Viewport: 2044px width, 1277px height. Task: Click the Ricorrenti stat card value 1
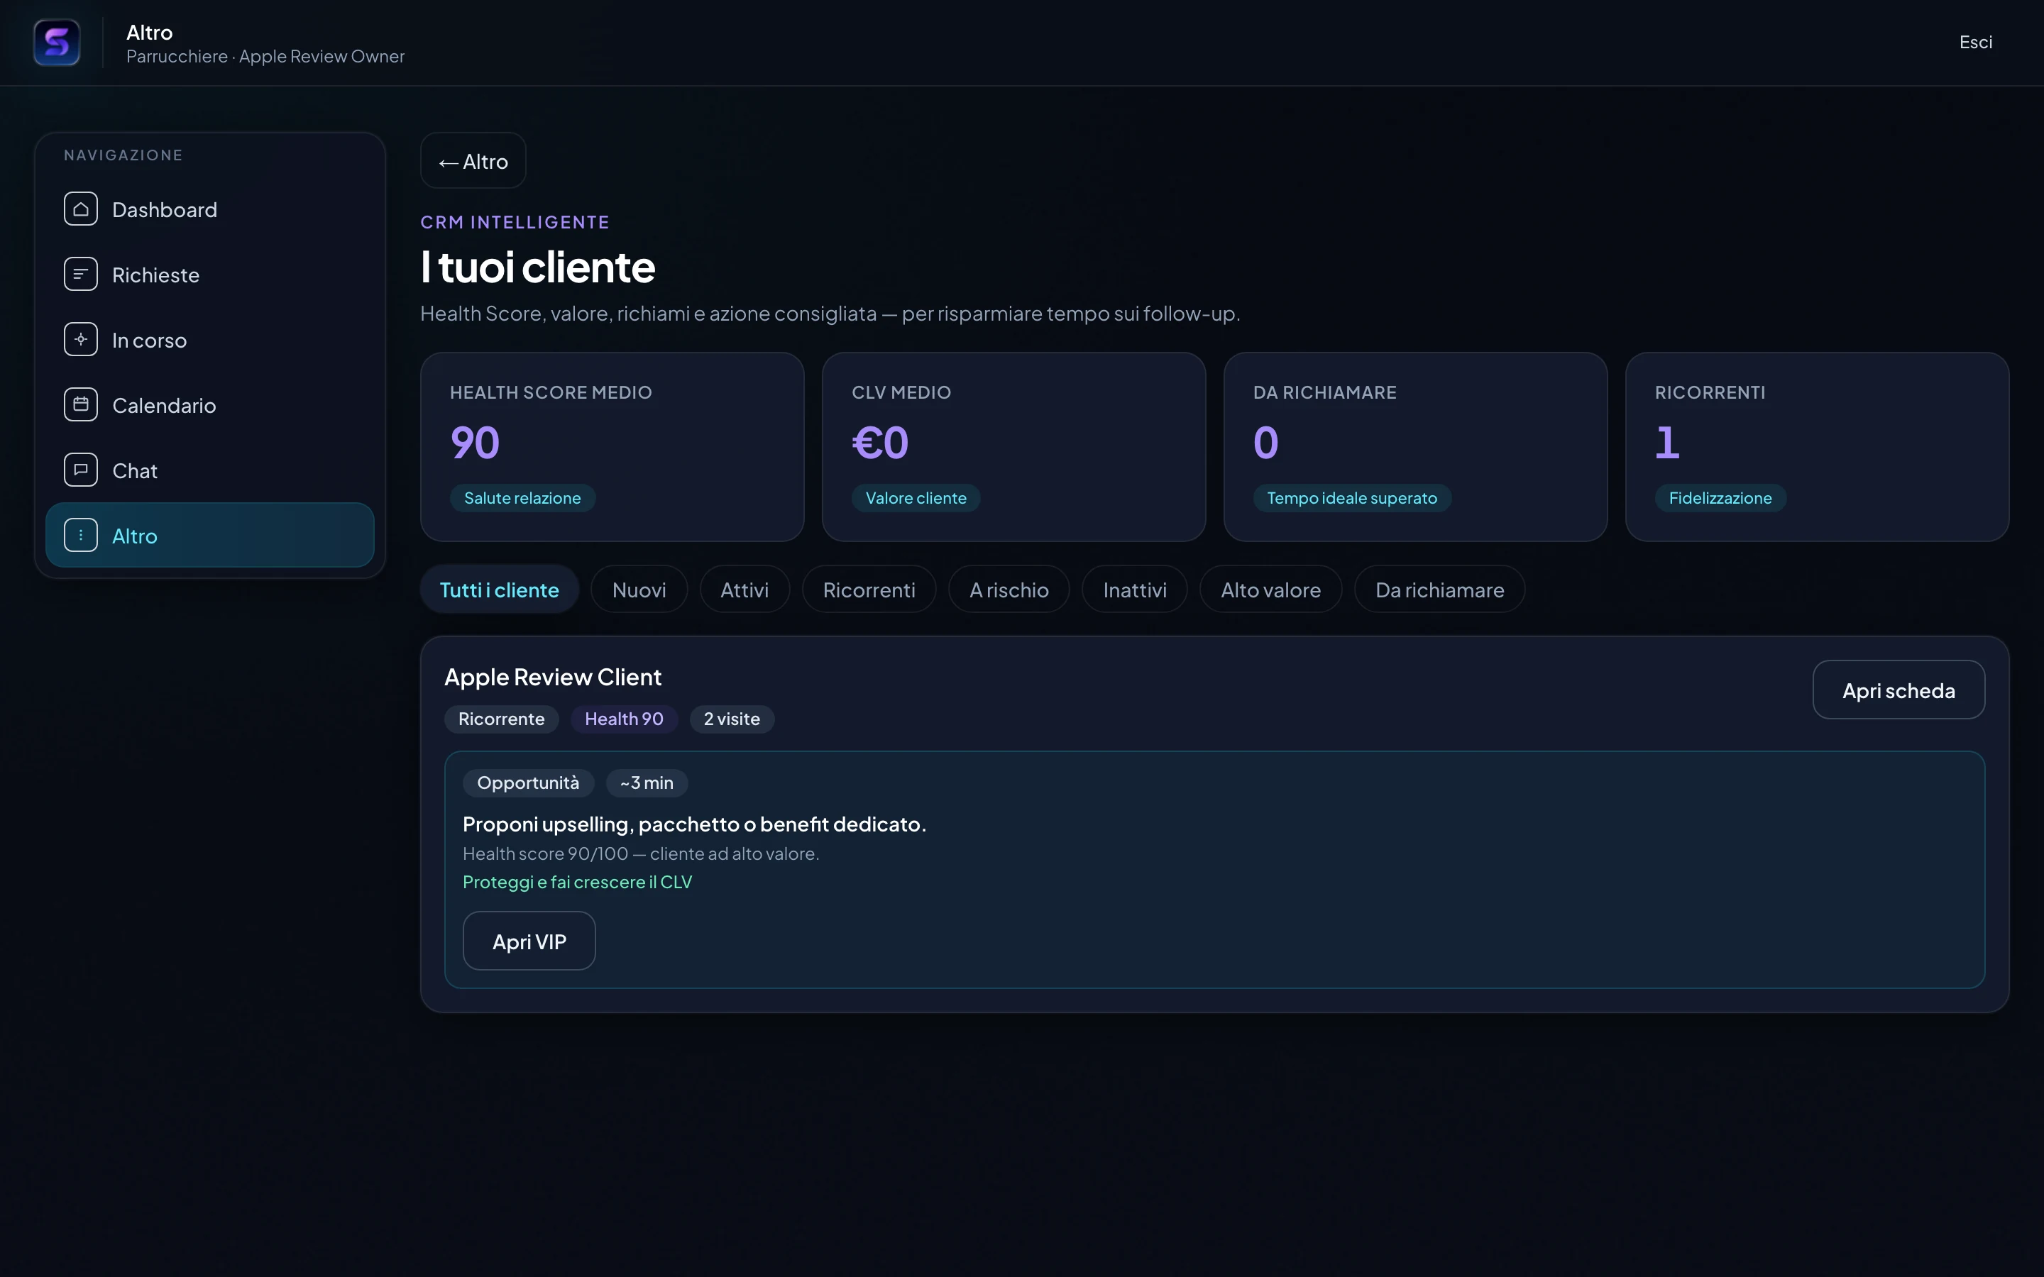coord(1667,443)
